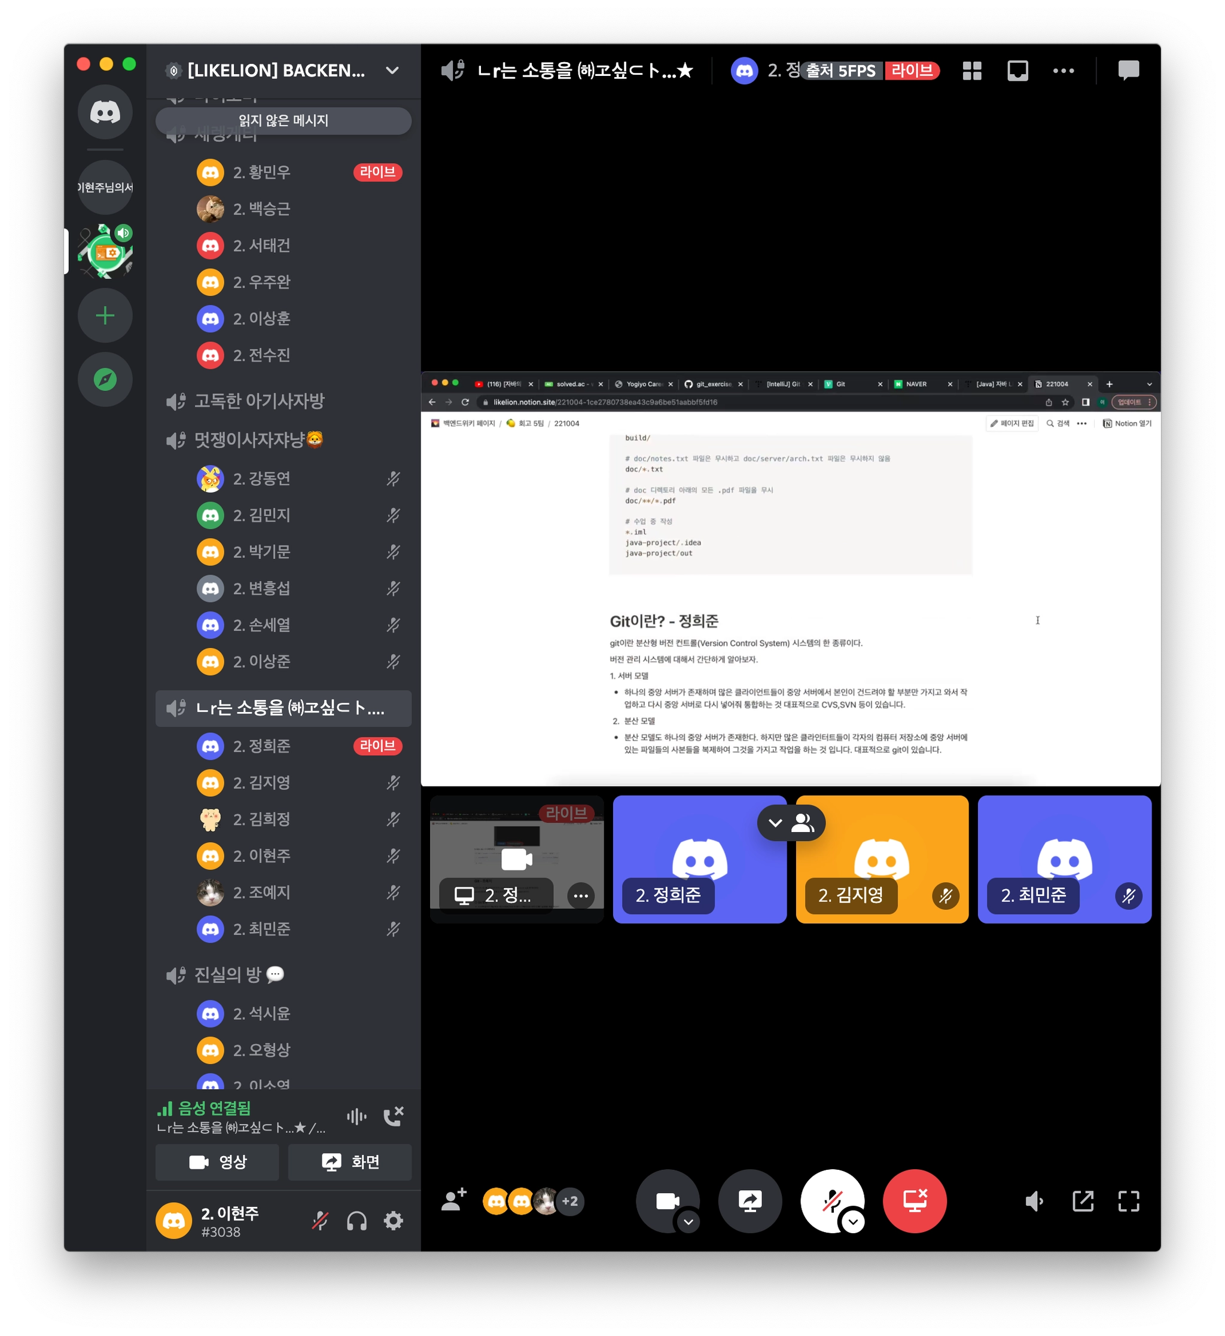Open microphone options chevron dropdown
The height and width of the screenshot is (1336, 1225).
coord(853,1221)
